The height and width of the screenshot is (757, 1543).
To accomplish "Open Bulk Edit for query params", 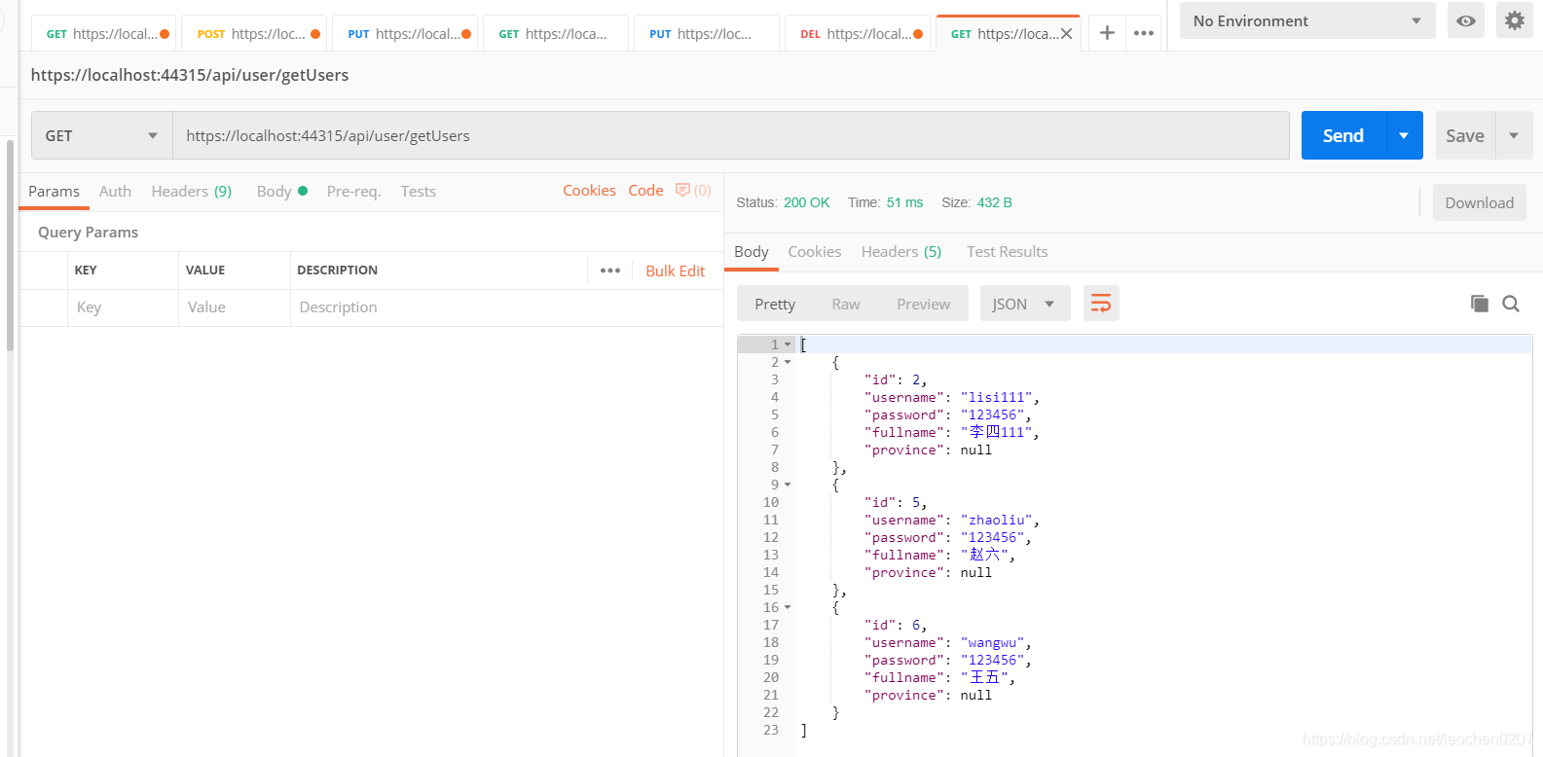I will pos(675,270).
